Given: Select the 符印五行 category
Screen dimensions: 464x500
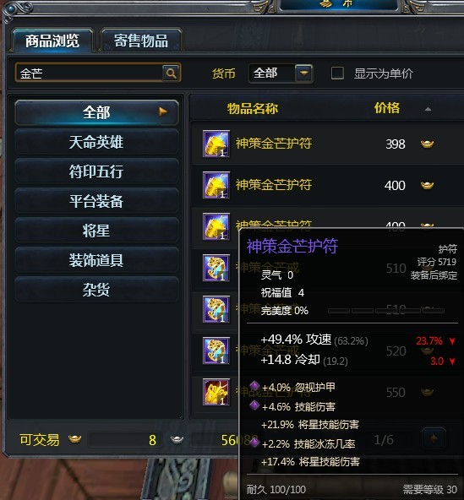Looking at the screenshot, I should tap(96, 171).
